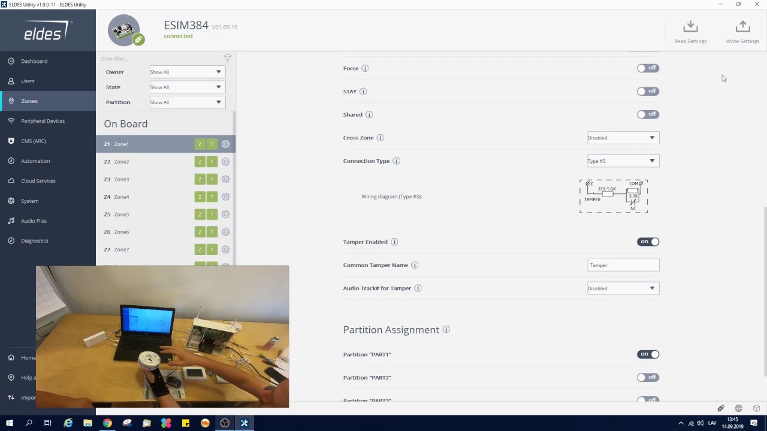This screenshot has width=767, height=431.
Task: Click the Z badge on Zone1 row
Action: [200, 144]
